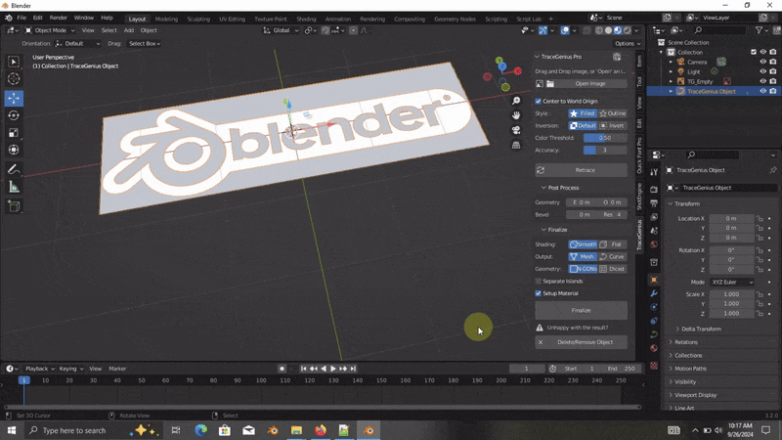782x440 pixels.
Task: Open the Object properties tab icon
Action: pyautogui.click(x=654, y=280)
